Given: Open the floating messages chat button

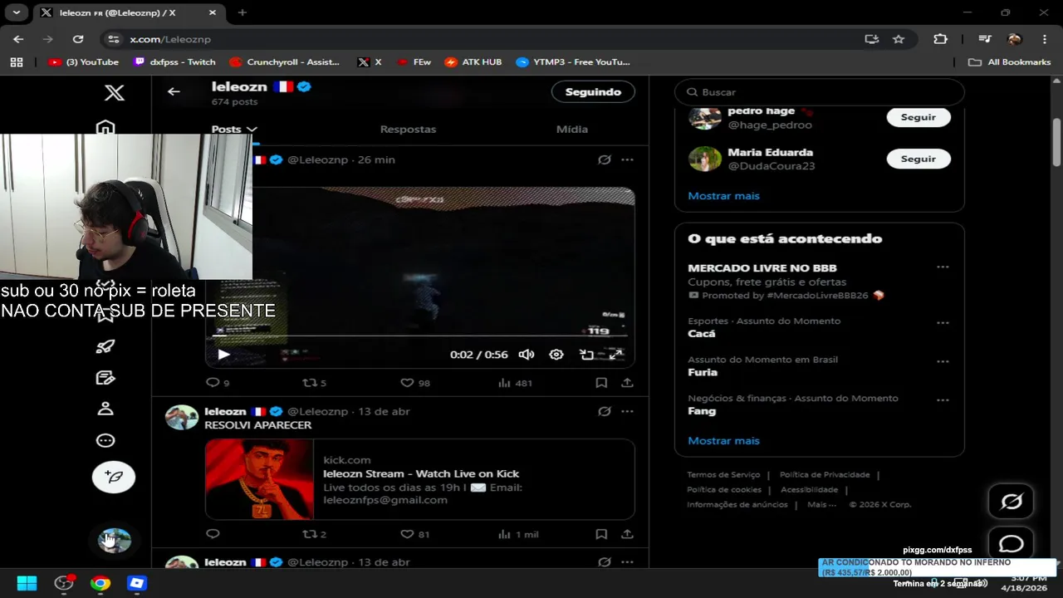Looking at the screenshot, I should pyautogui.click(x=1011, y=544).
